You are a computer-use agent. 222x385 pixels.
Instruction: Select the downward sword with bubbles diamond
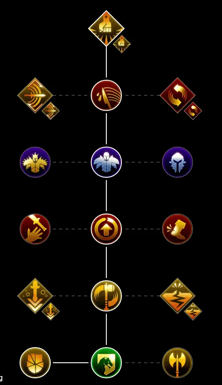[35, 296]
